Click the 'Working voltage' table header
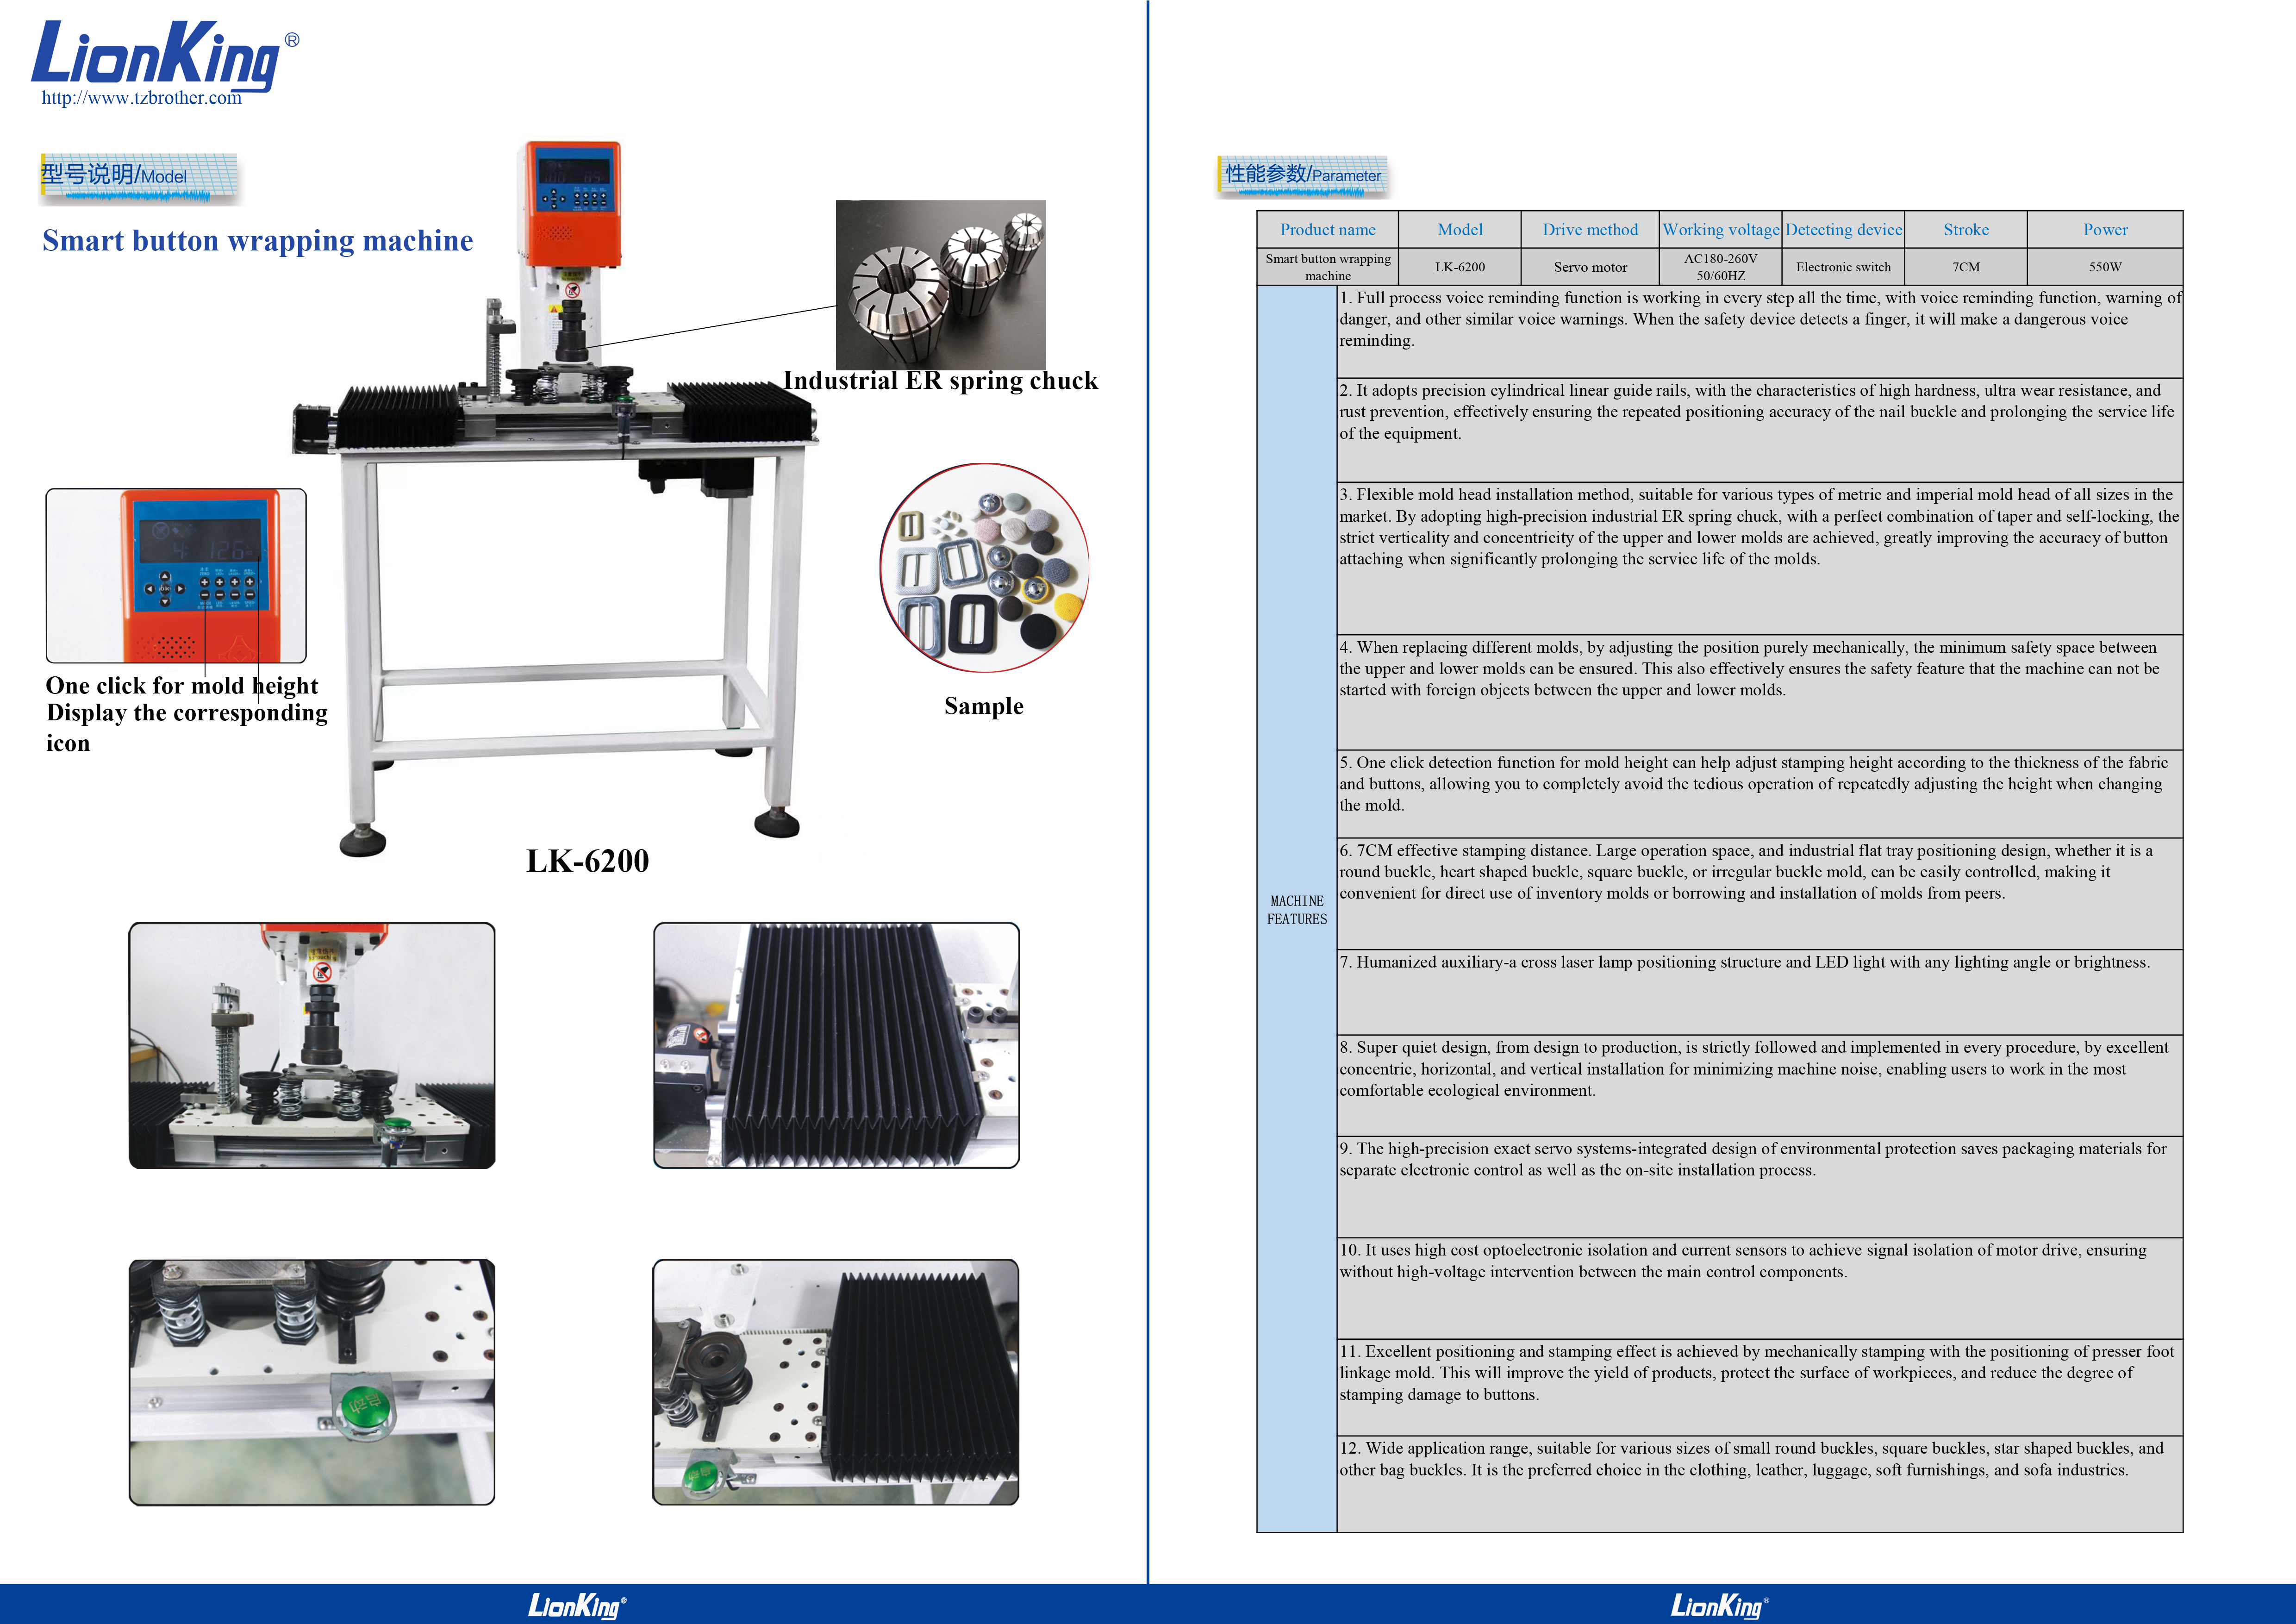 tap(1721, 230)
